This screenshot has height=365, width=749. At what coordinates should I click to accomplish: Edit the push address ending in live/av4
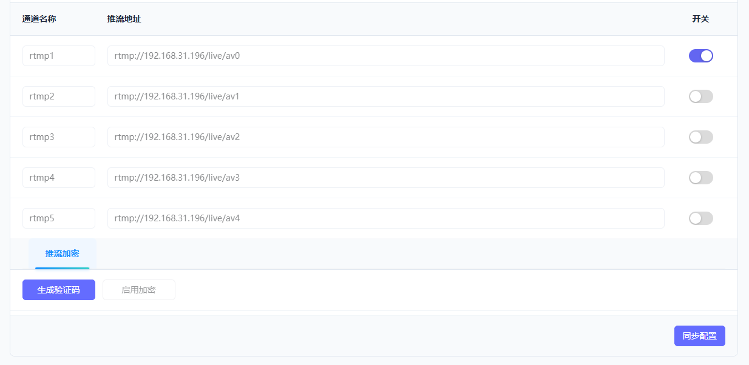(x=386, y=218)
